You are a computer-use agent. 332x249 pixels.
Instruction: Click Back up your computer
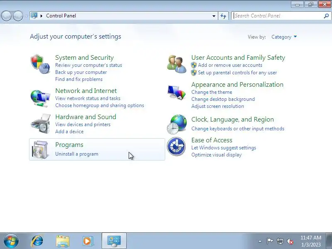(x=81, y=72)
